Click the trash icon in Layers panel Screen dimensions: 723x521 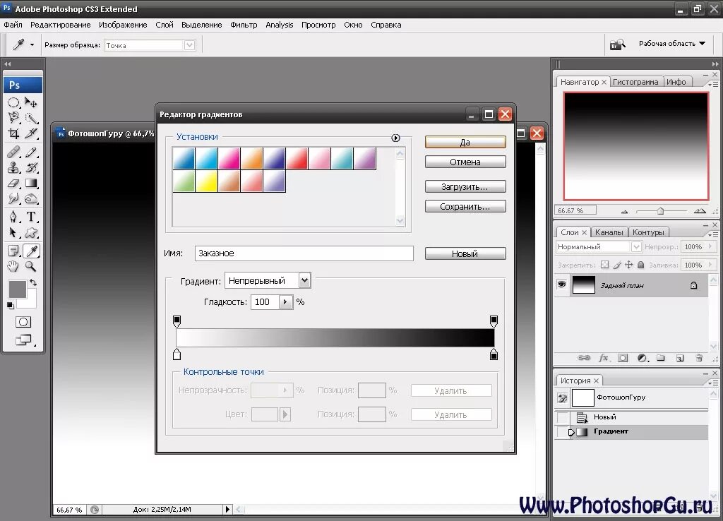pos(699,358)
